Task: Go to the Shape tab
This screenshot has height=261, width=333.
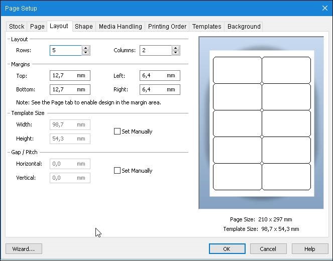Action: 84,27
